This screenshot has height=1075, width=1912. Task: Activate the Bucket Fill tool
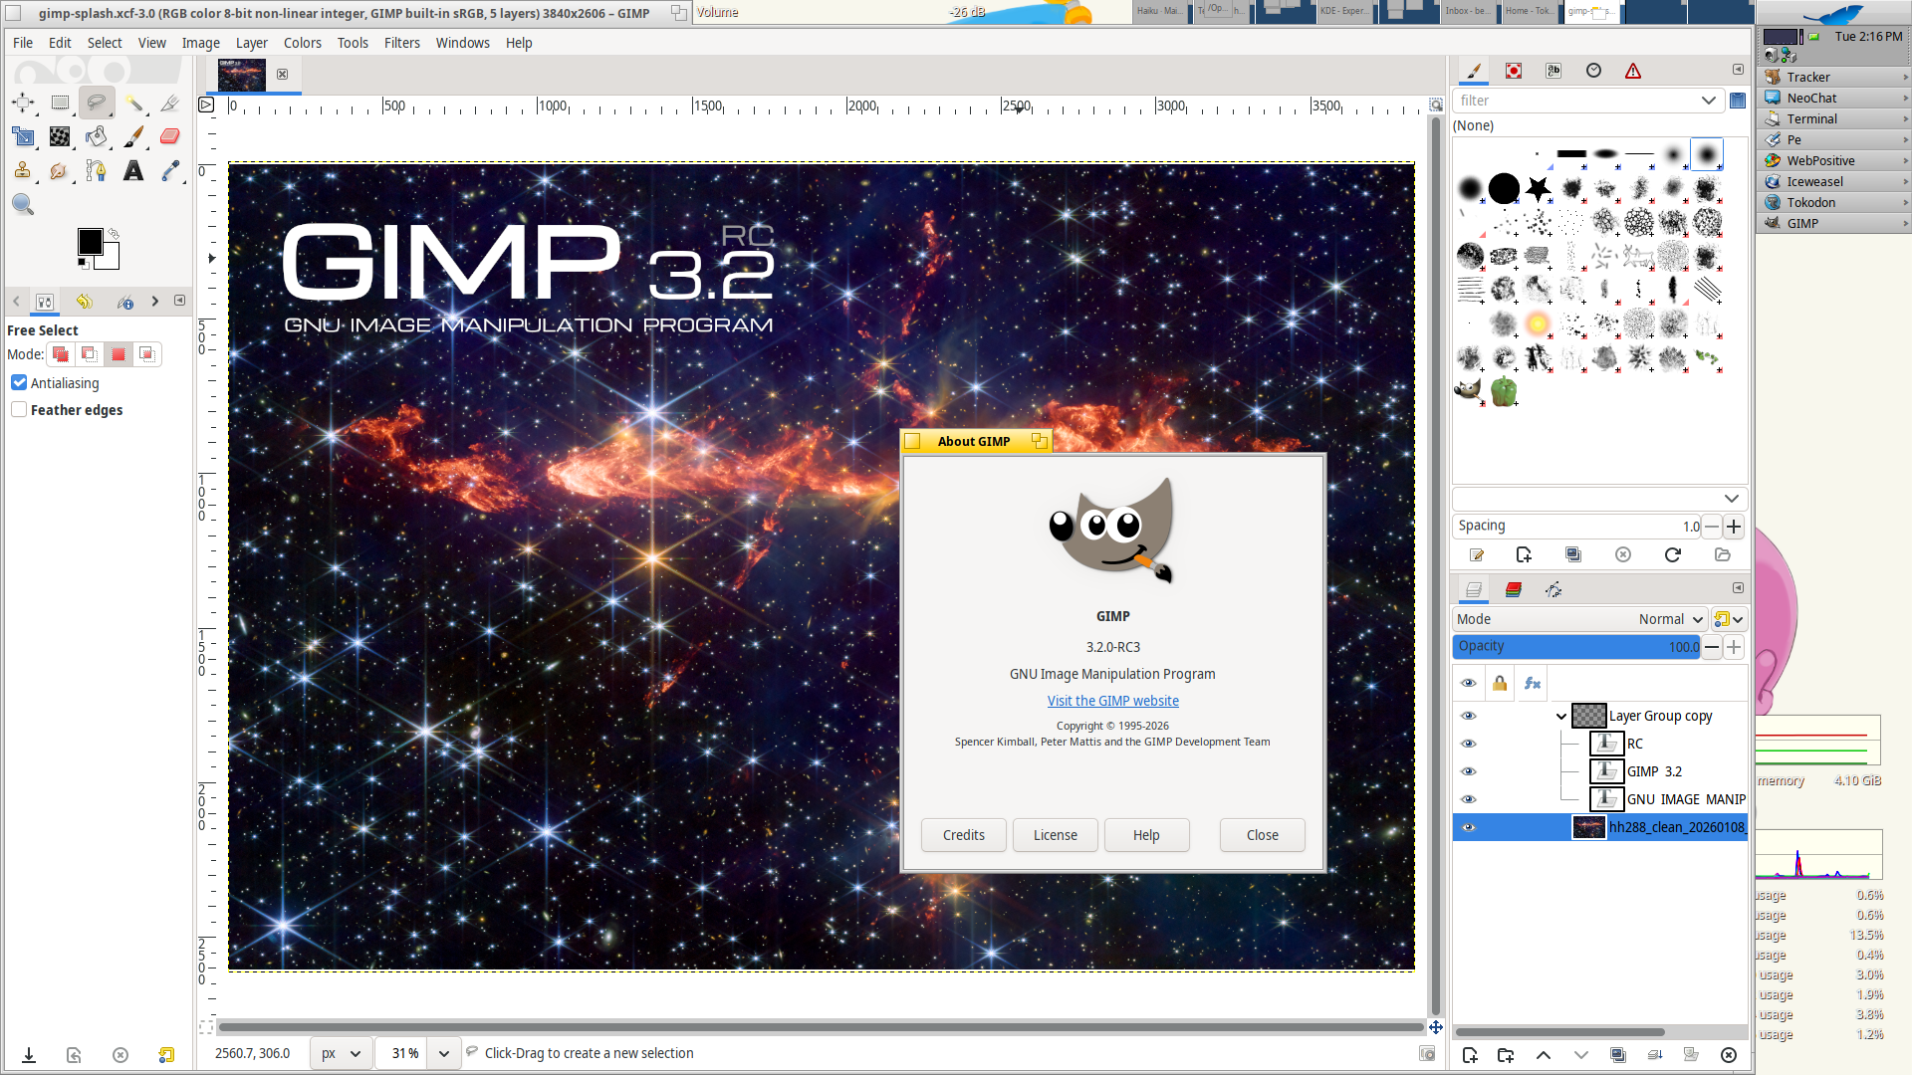click(97, 137)
